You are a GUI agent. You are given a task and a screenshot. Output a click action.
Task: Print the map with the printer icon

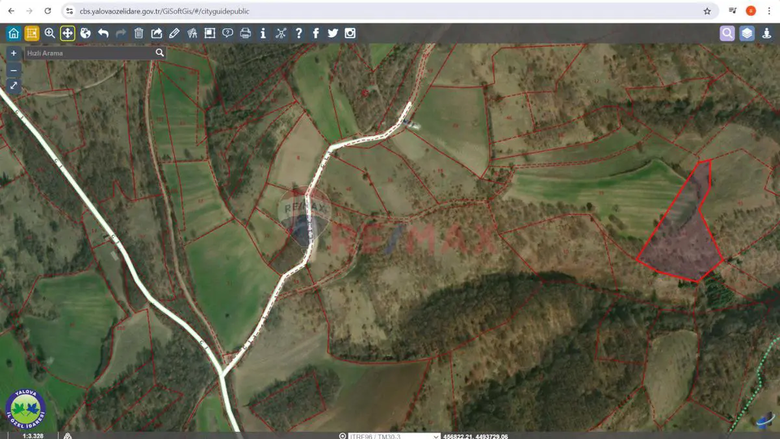click(x=246, y=33)
